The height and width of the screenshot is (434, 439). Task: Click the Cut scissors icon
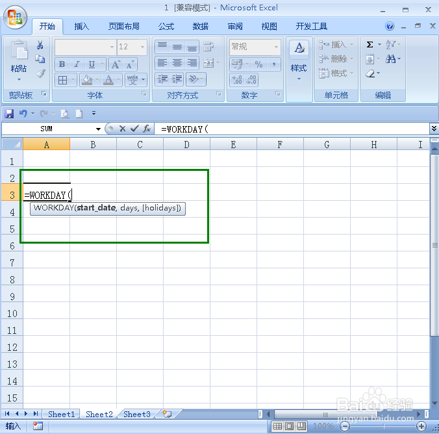pyautogui.click(x=40, y=45)
